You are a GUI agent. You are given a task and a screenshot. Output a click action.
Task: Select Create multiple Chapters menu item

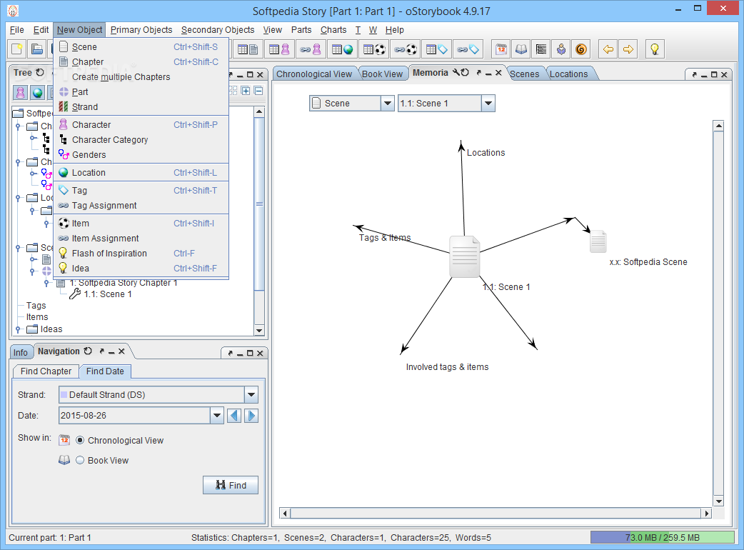141,77
